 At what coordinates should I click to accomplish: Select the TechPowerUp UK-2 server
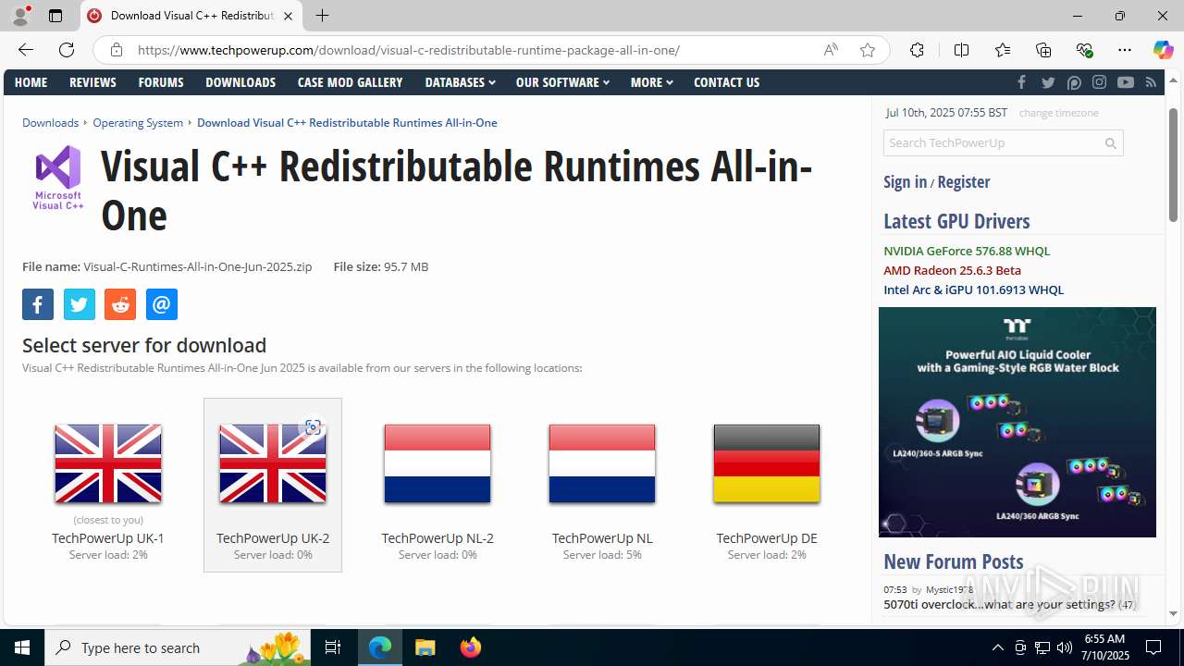(273, 486)
